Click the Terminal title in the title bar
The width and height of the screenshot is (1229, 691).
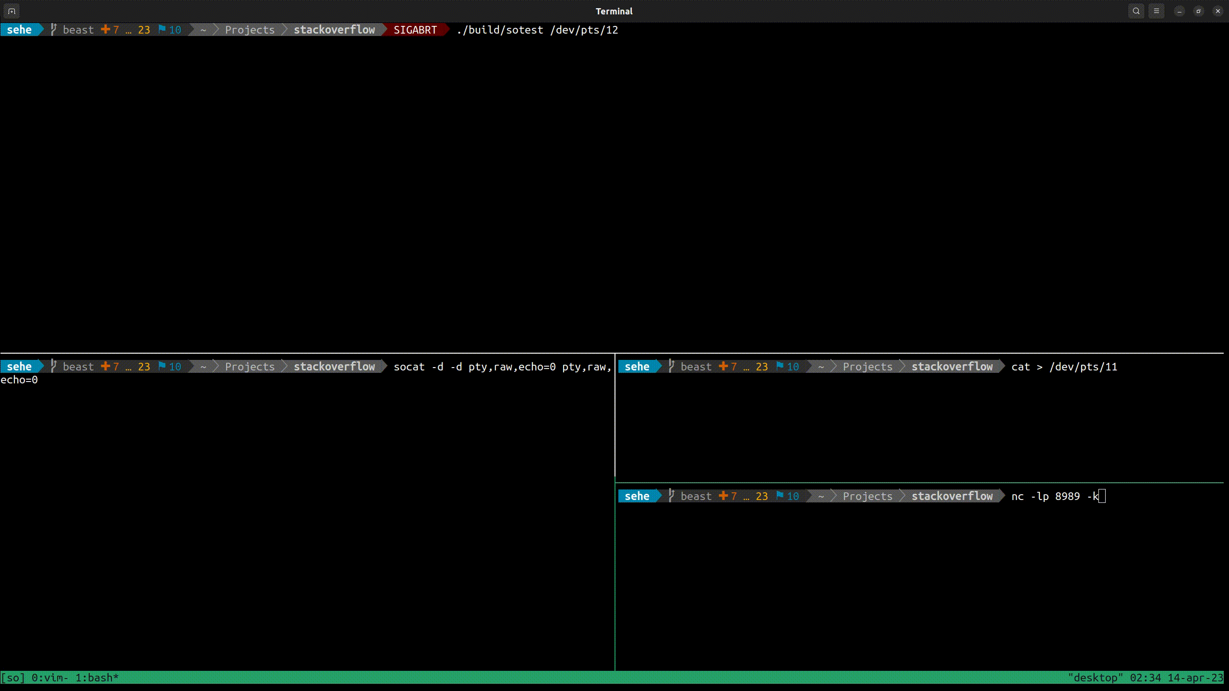614,11
